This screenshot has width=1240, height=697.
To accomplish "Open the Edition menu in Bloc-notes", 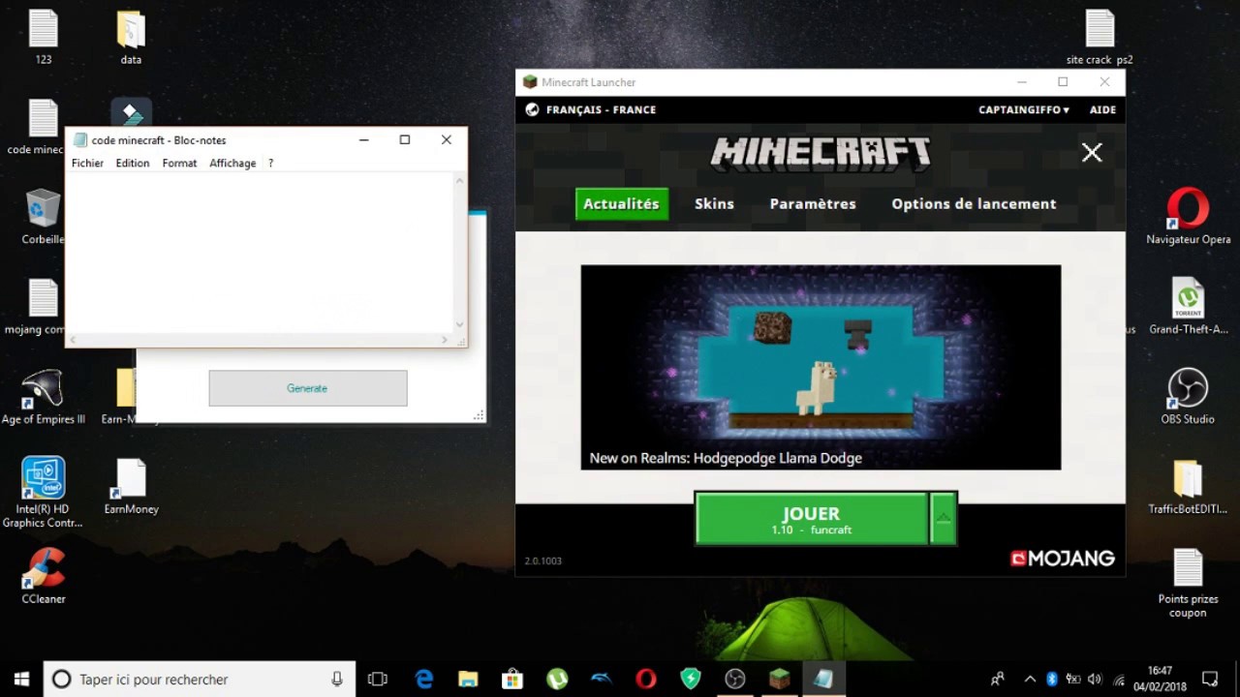I will pos(133,164).
